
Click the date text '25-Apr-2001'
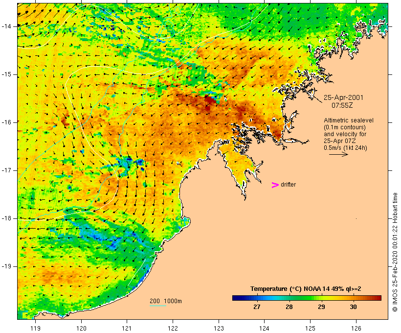[x=343, y=97]
